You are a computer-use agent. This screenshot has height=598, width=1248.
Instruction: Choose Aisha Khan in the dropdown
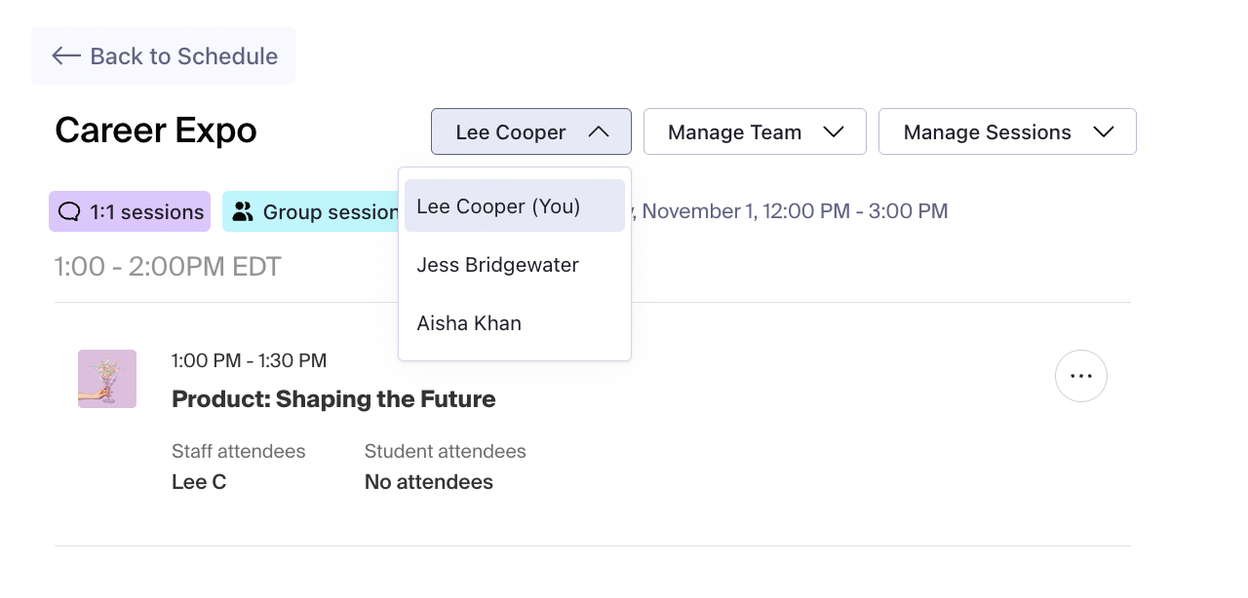coord(469,323)
